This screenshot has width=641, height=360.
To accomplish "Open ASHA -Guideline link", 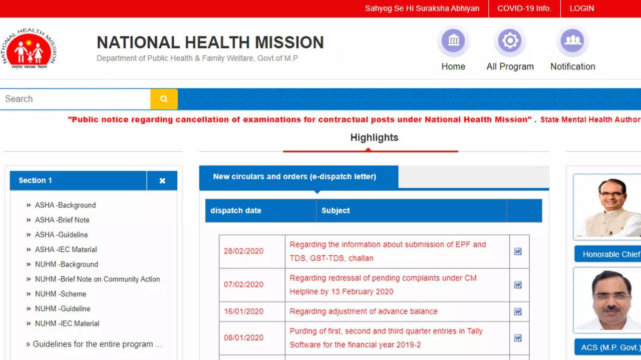I will pyautogui.click(x=61, y=234).
